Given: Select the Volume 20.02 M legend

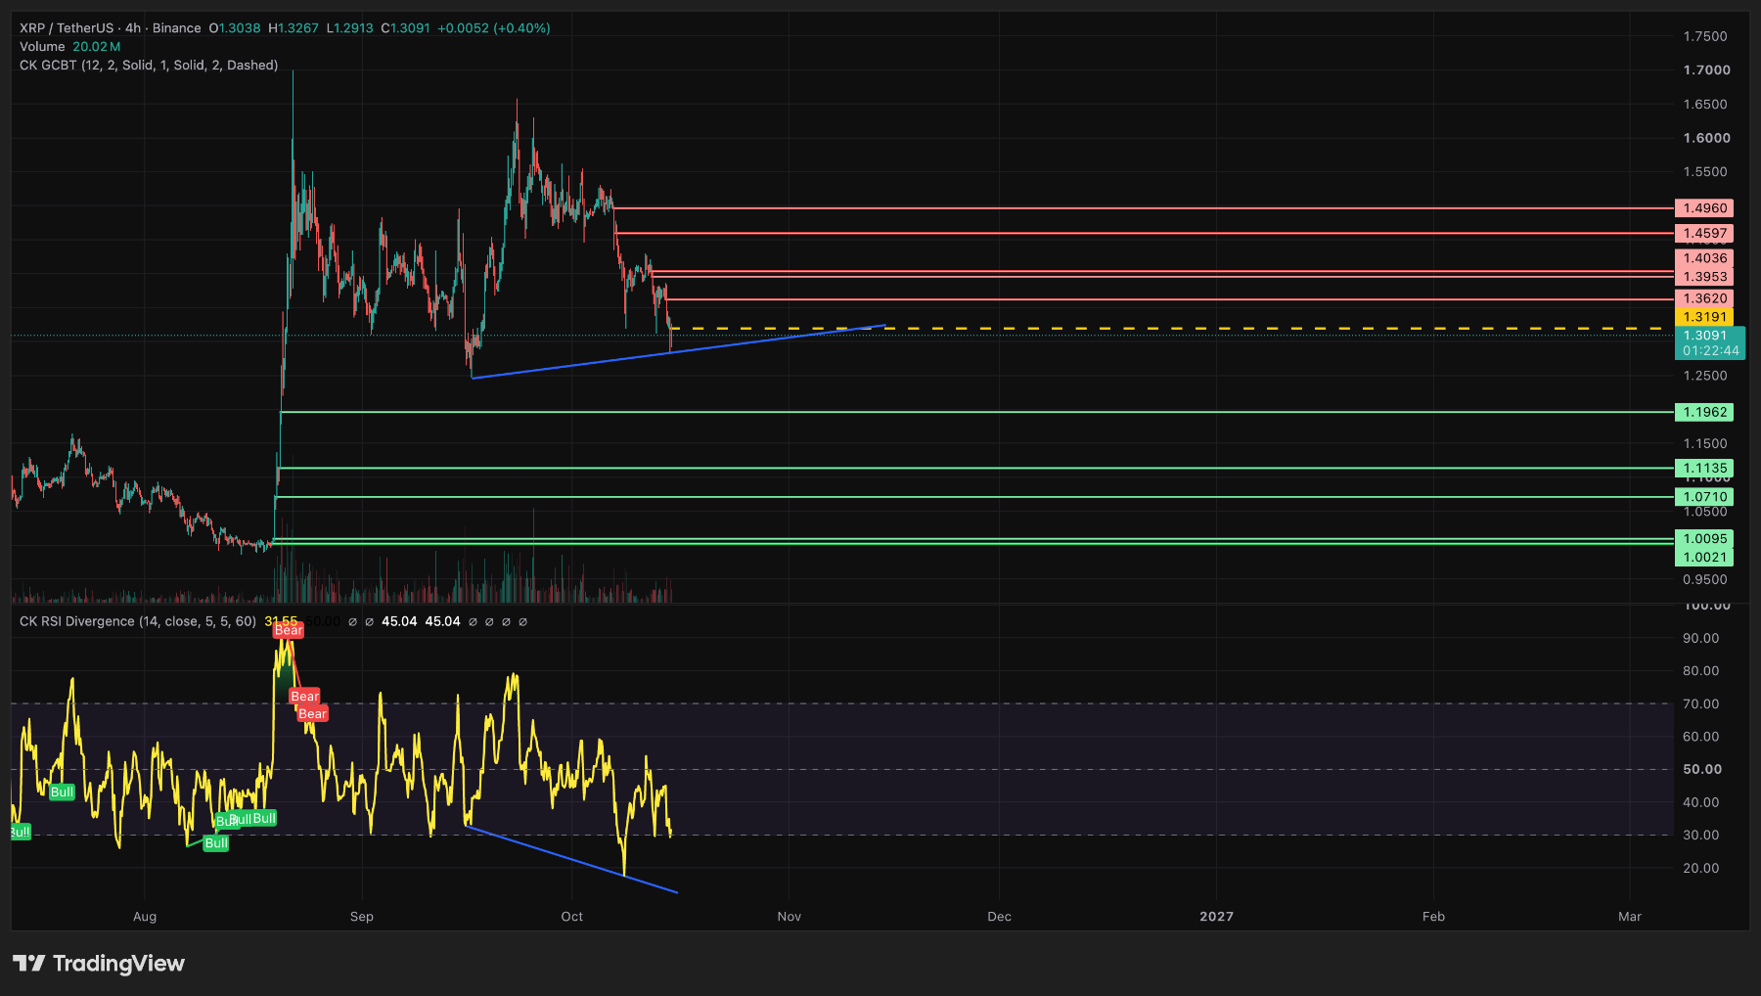Looking at the screenshot, I should pyautogui.click(x=69, y=47).
